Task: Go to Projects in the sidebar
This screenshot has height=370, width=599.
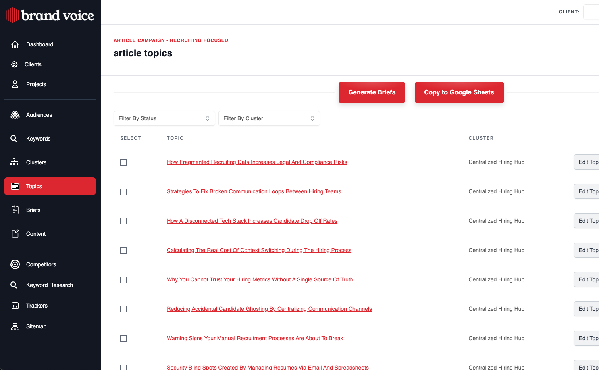Action: [x=36, y=84]
